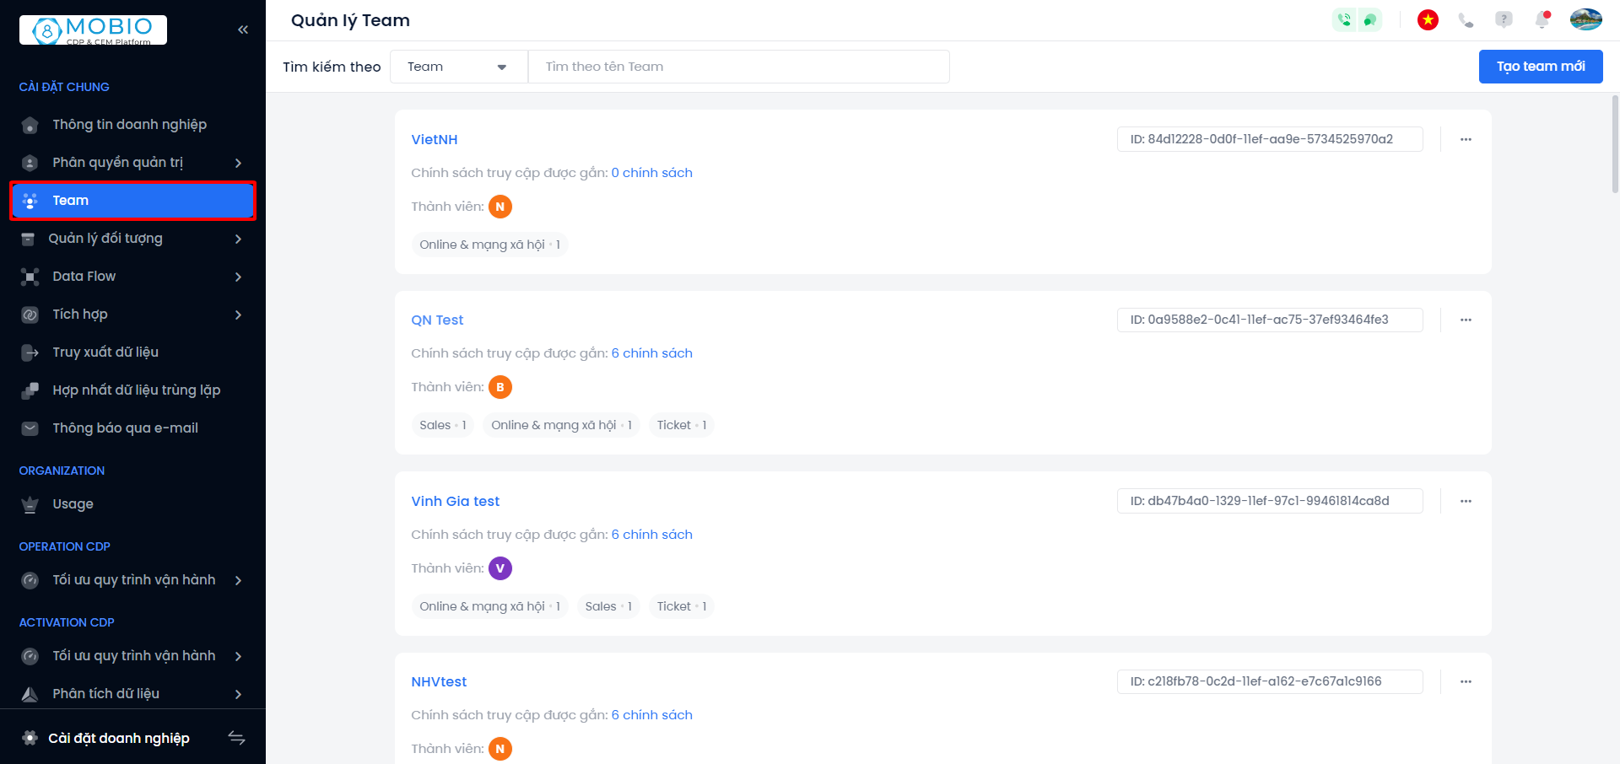Open the notification bell icon
Image resolution: width=1620 pixels, height=764 pixels.
[1542, 20]
